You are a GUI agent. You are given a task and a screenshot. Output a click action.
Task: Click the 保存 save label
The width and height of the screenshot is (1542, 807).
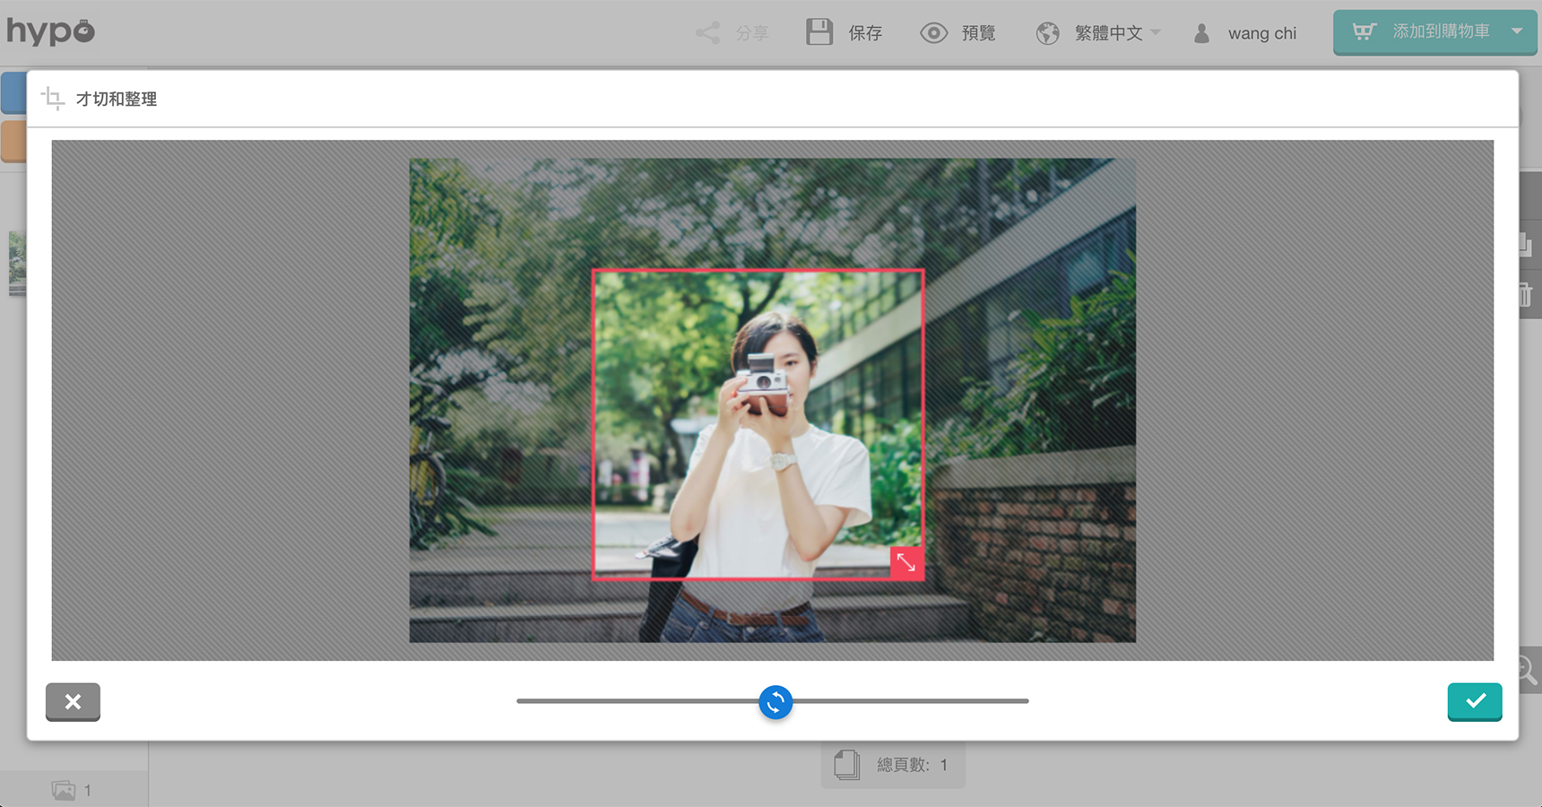(x=865, y=33)
